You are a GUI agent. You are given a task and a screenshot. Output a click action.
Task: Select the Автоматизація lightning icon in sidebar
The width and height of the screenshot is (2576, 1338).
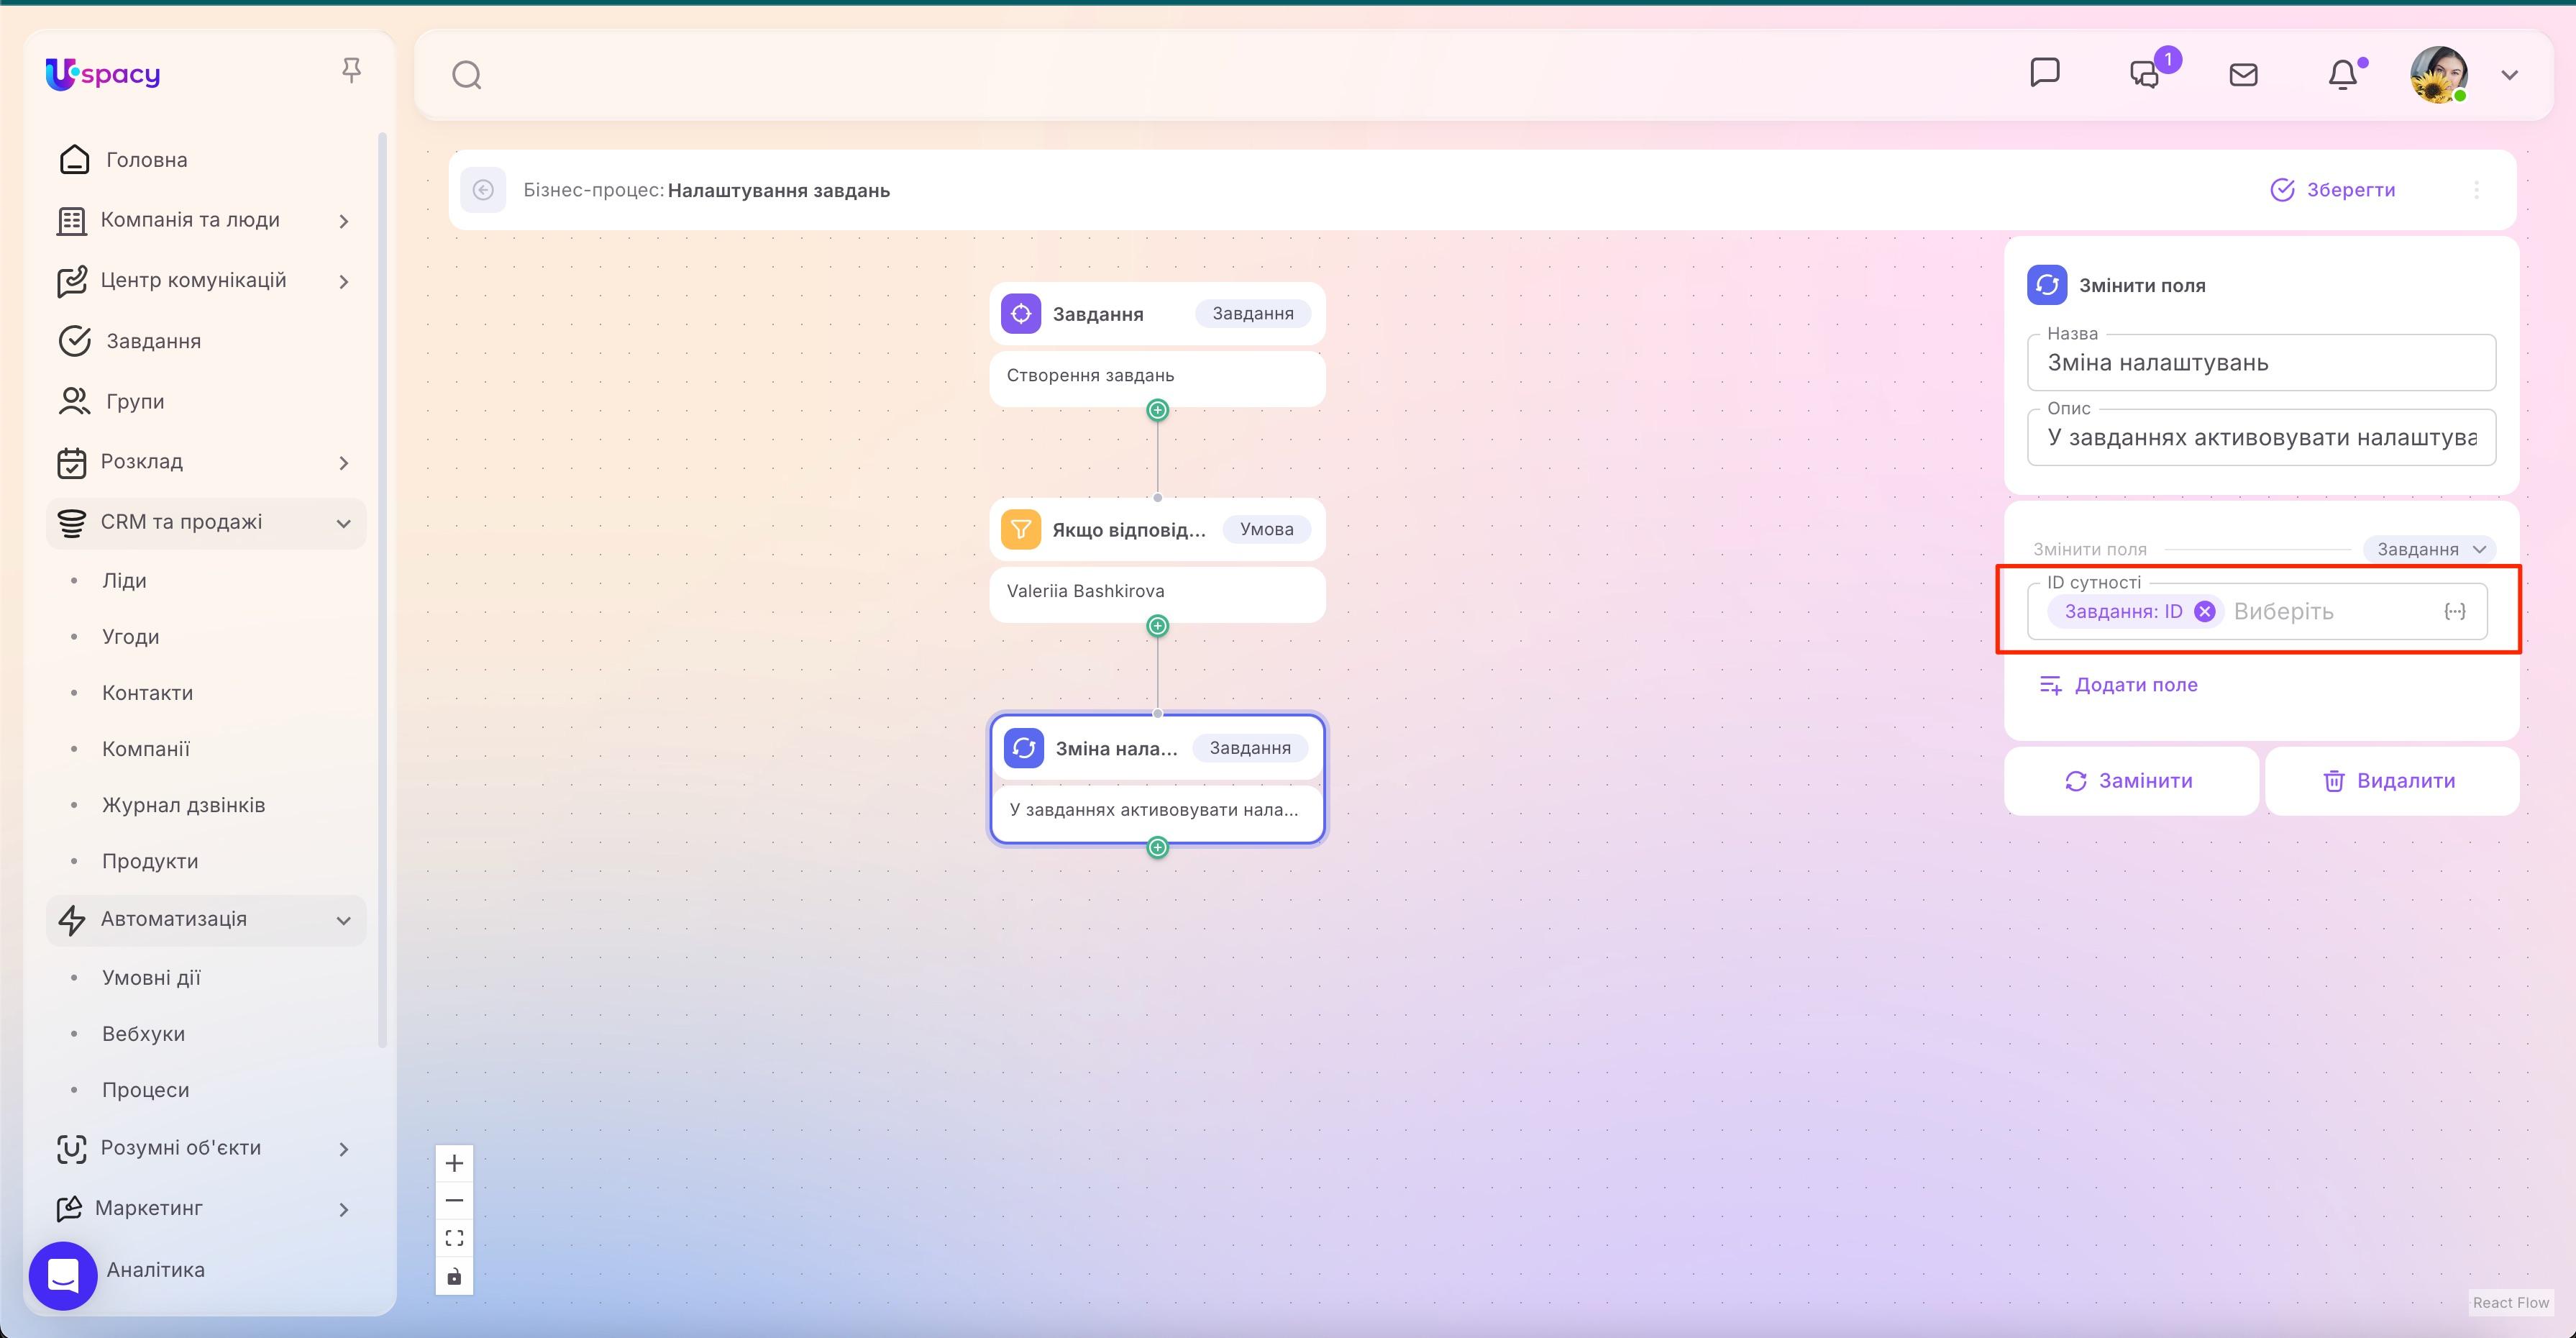tap(72, 920)
